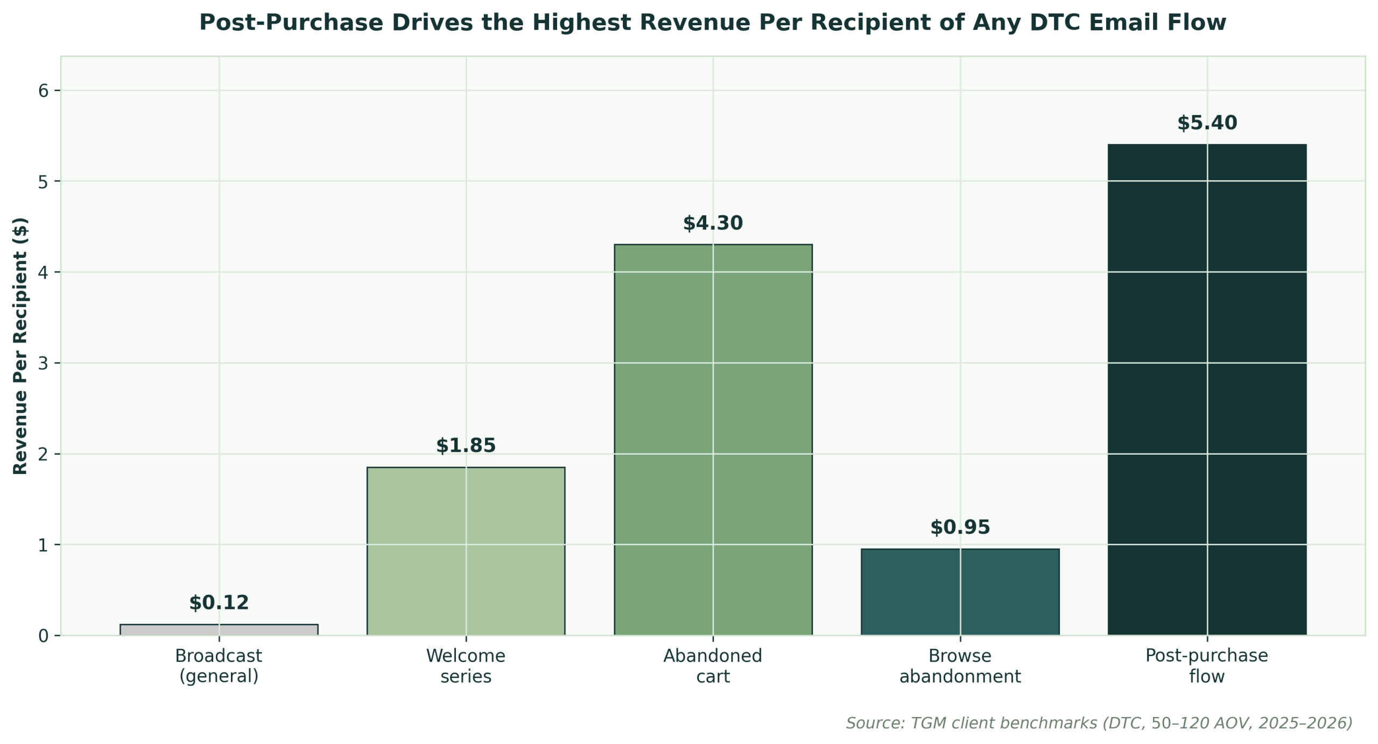Image resolution: width=1378 pixels, height=744 pixels.
Task: Click the green Abandoned cart bar
Action: [713, 440]
